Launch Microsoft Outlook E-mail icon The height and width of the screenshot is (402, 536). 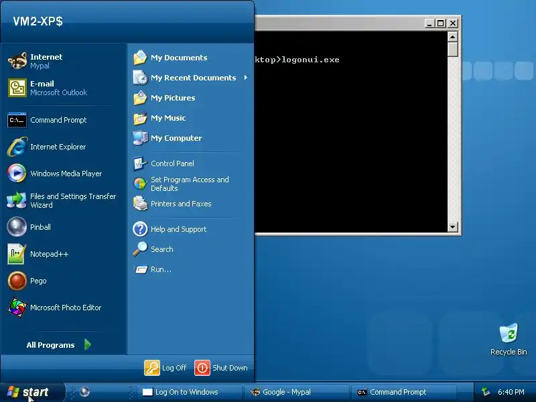tap(17, 88)
